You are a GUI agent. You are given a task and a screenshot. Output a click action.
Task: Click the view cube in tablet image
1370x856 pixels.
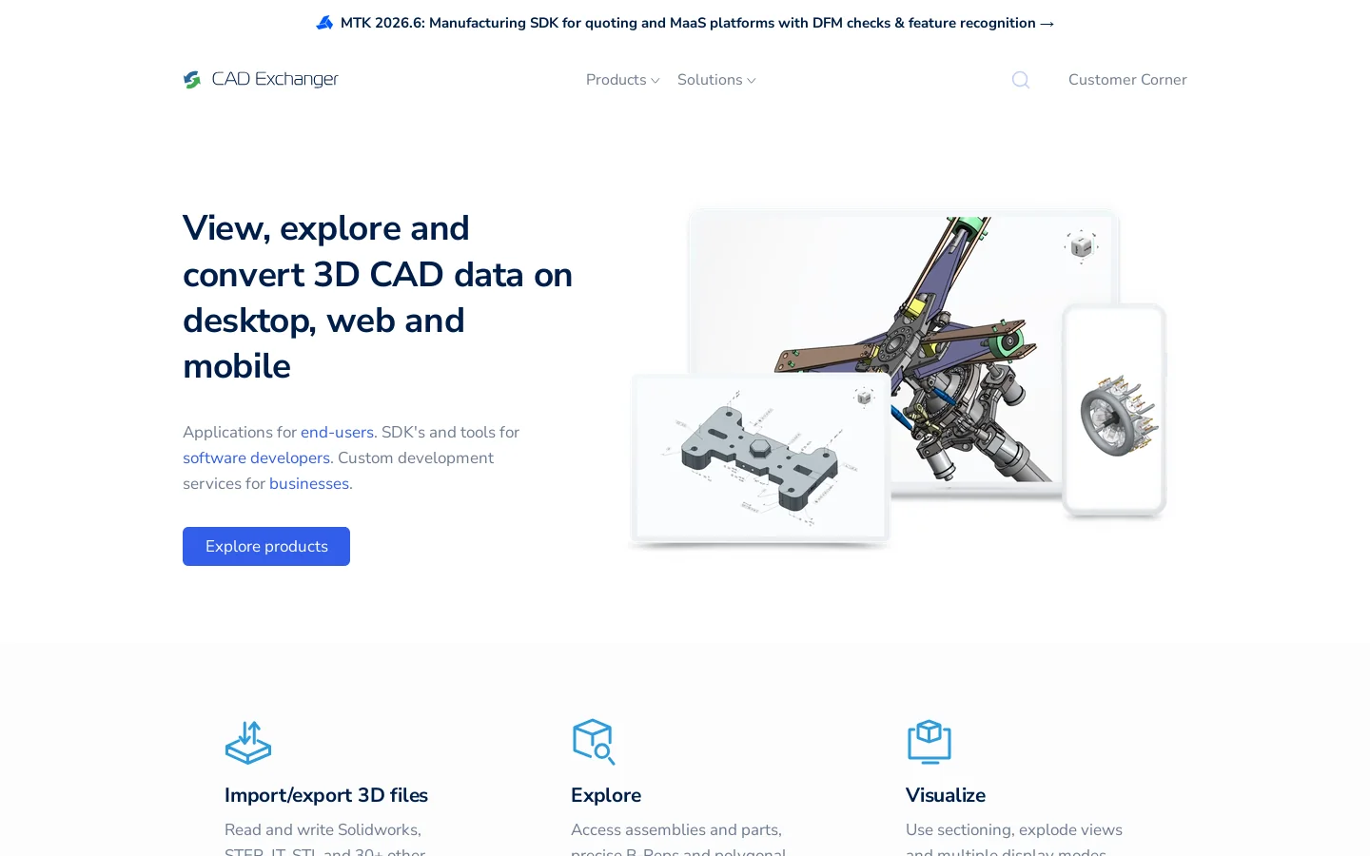click(864, 397)
